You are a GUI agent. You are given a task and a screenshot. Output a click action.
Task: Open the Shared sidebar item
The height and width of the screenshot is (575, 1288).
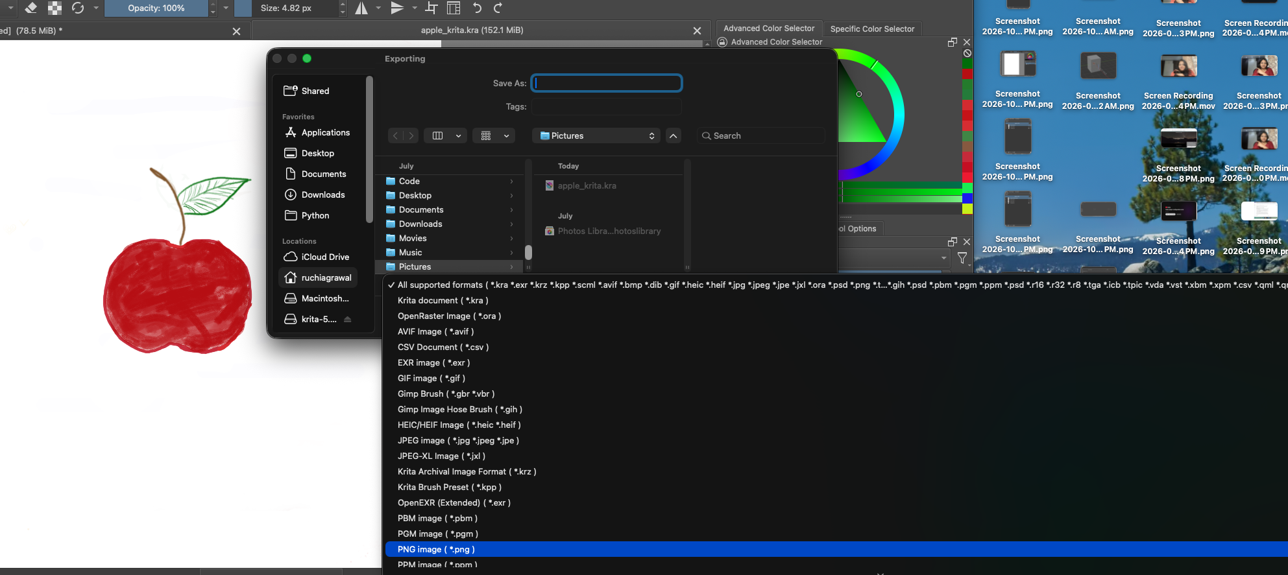(306, 91)
